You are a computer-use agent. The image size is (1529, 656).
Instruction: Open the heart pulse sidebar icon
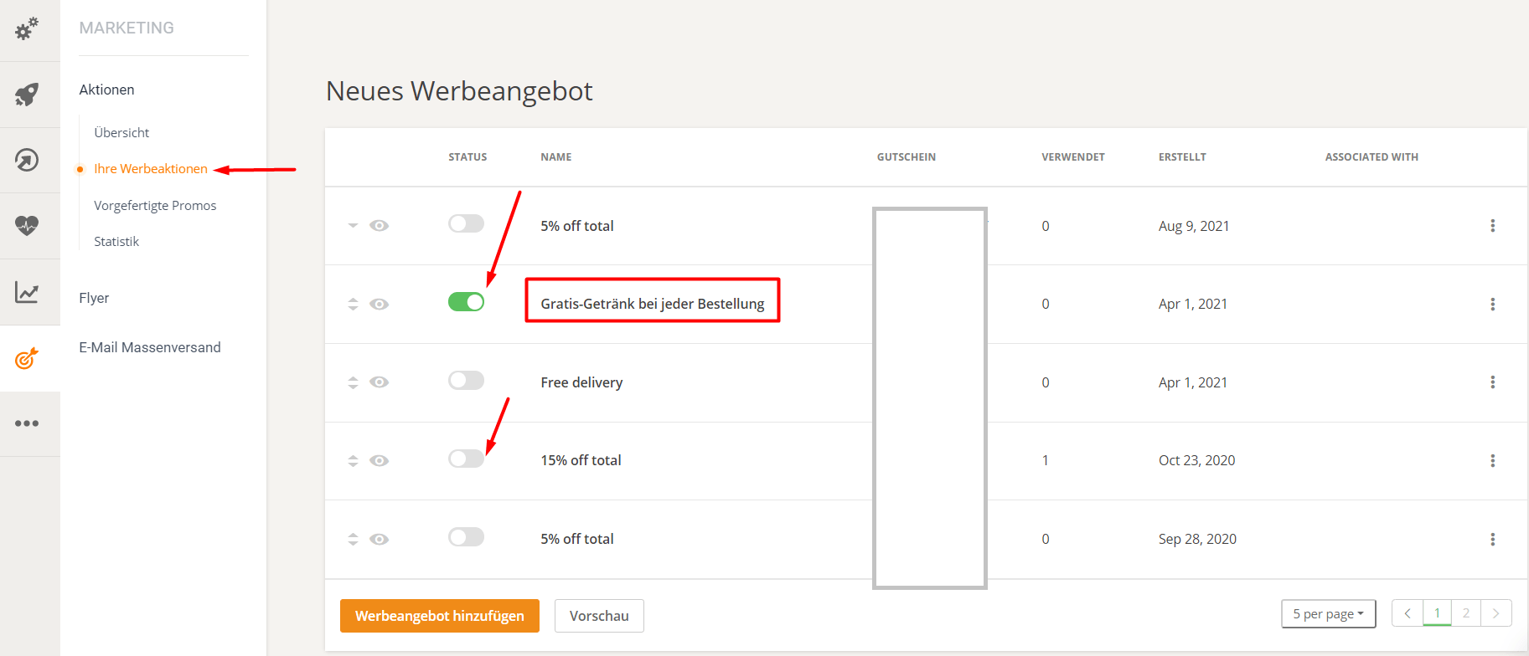point(27,225)
